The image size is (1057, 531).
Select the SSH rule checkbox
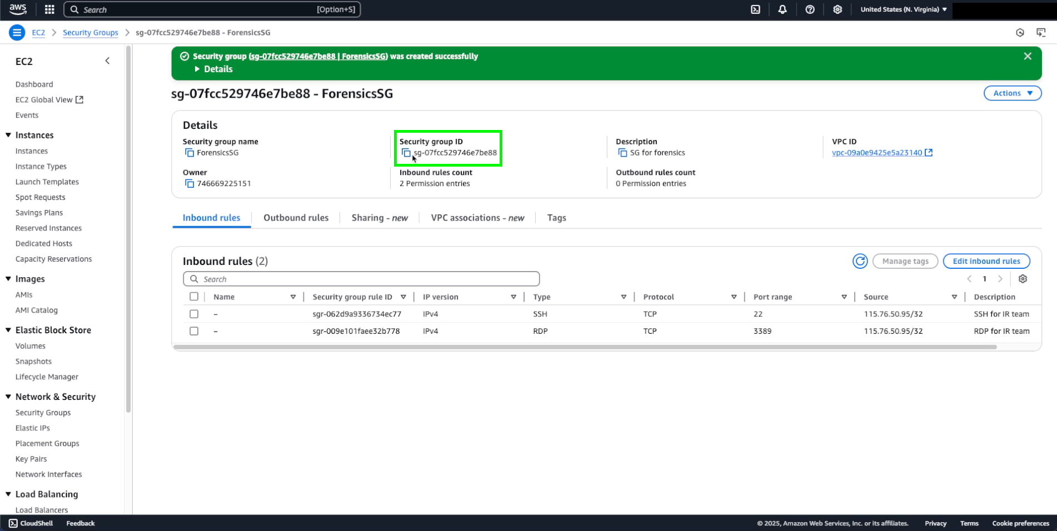(x=194, y=314)
